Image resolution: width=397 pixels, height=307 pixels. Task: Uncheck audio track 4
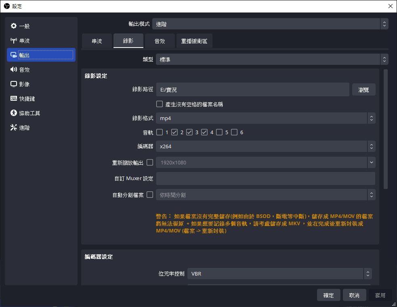204,132
